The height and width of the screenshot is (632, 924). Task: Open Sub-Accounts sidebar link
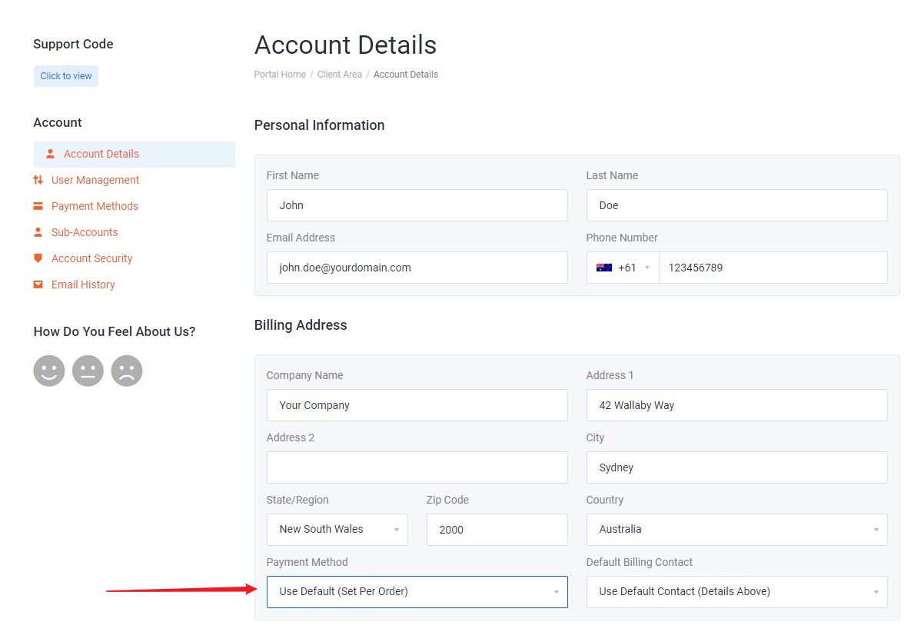click(x=85, y=232)
